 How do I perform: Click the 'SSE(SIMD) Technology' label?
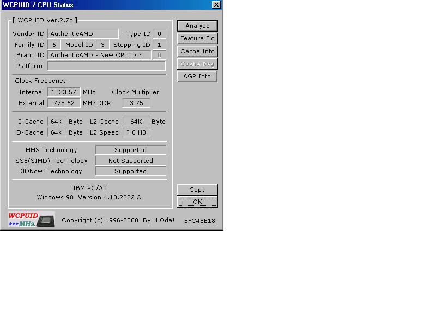pyautogui.click(x=51, y=161)
